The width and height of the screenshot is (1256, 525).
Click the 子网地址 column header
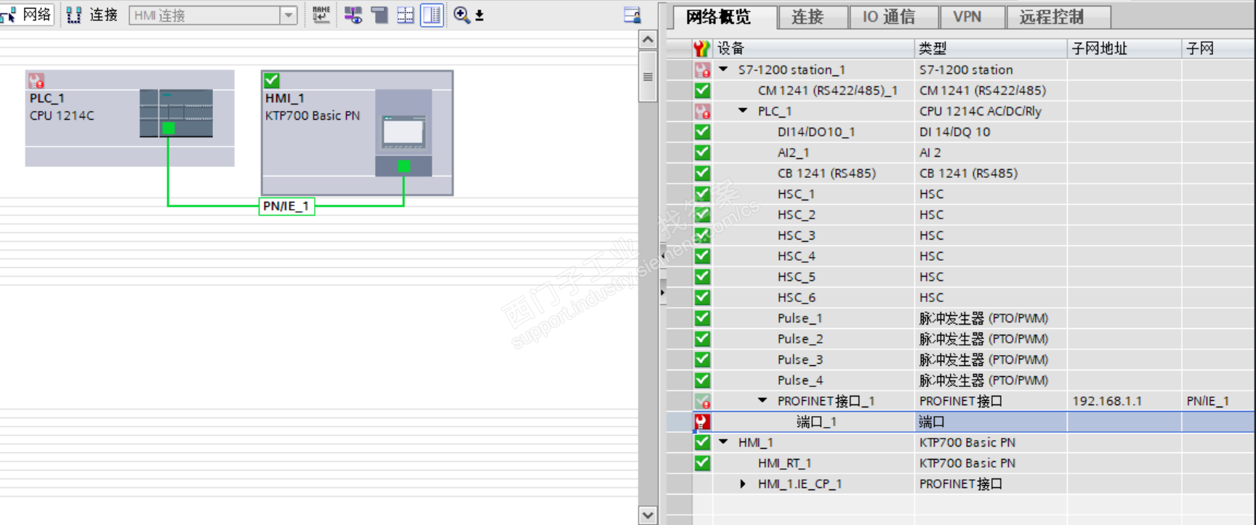(x=1124, y=49)
